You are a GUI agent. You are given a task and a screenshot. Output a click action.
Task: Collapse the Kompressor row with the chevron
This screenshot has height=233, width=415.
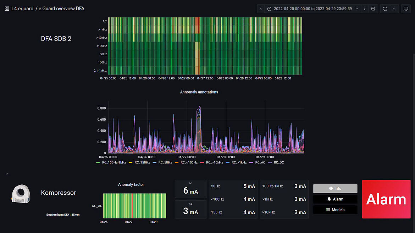pos(6,174)
